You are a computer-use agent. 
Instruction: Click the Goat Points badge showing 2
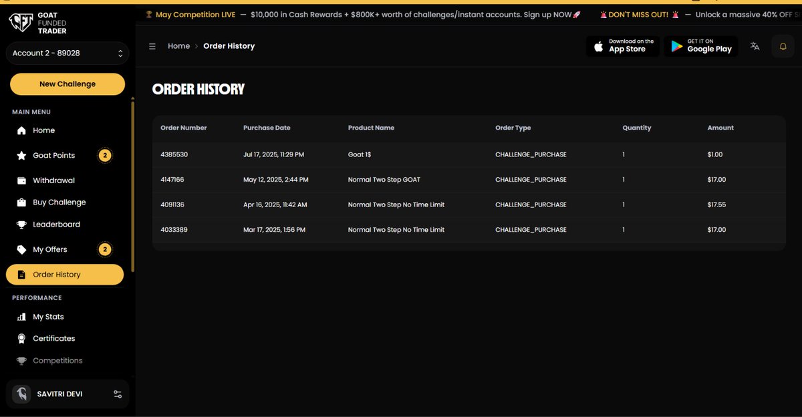pyautogui.click(x=104, y=155)
